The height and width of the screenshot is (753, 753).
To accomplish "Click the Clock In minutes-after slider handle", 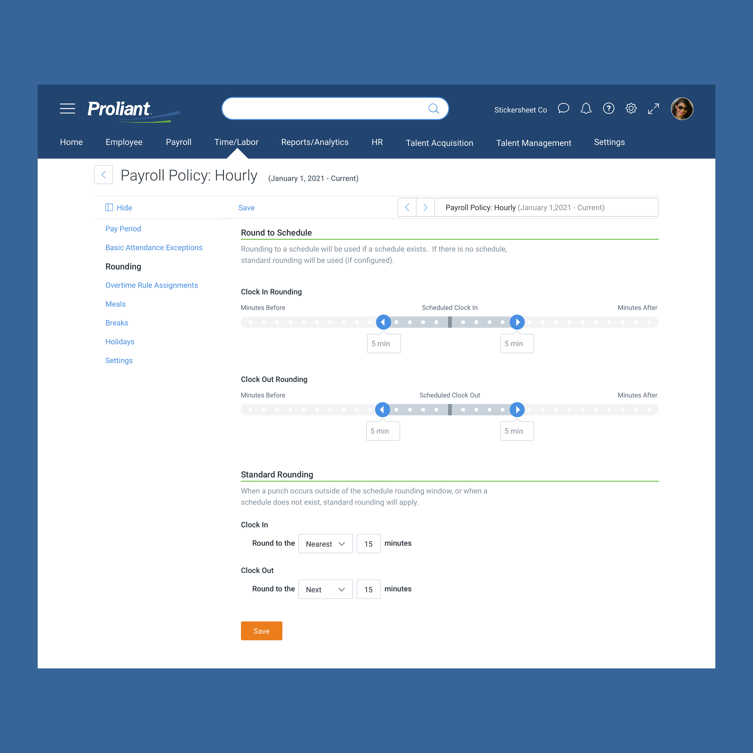I will click(517, 322).
